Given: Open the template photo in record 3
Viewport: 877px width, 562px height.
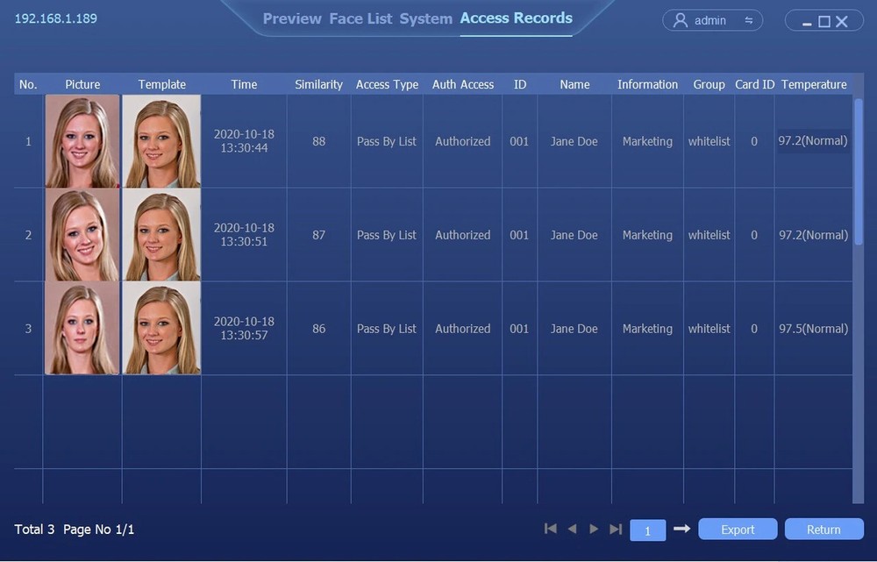Looking at the screenshot, I should [161, 328].
